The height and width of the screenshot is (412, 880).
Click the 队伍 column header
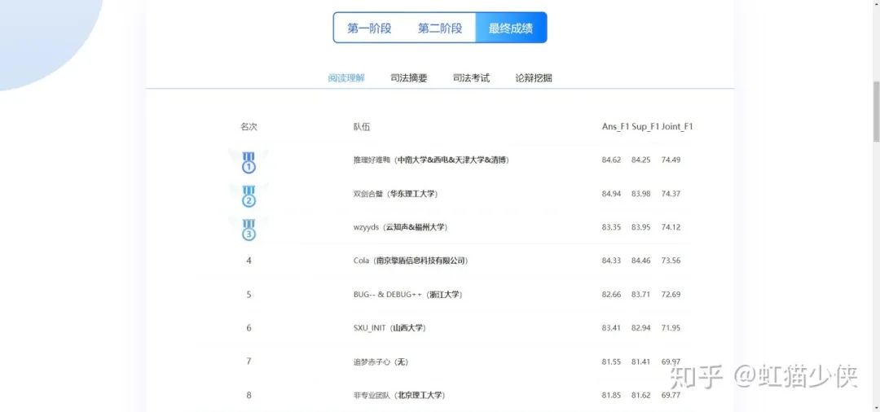(x=362, y=127)
